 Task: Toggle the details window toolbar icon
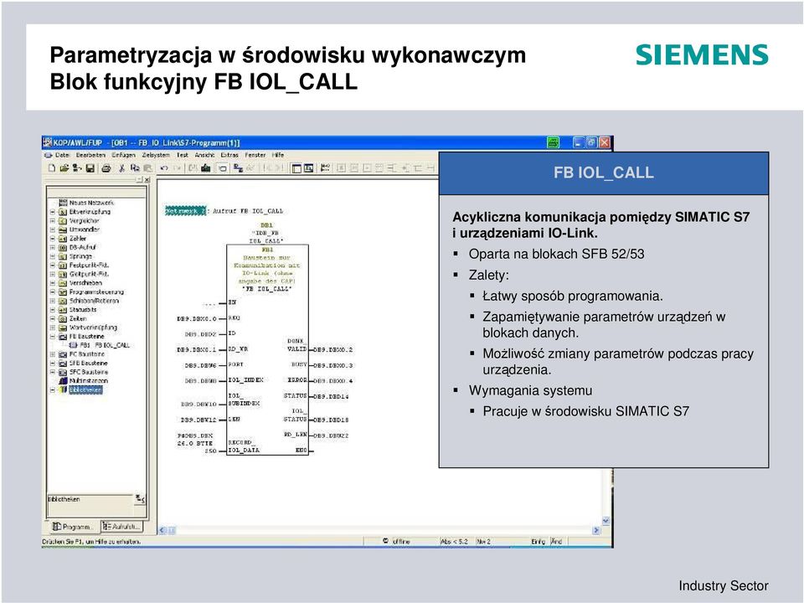[309, 168]
